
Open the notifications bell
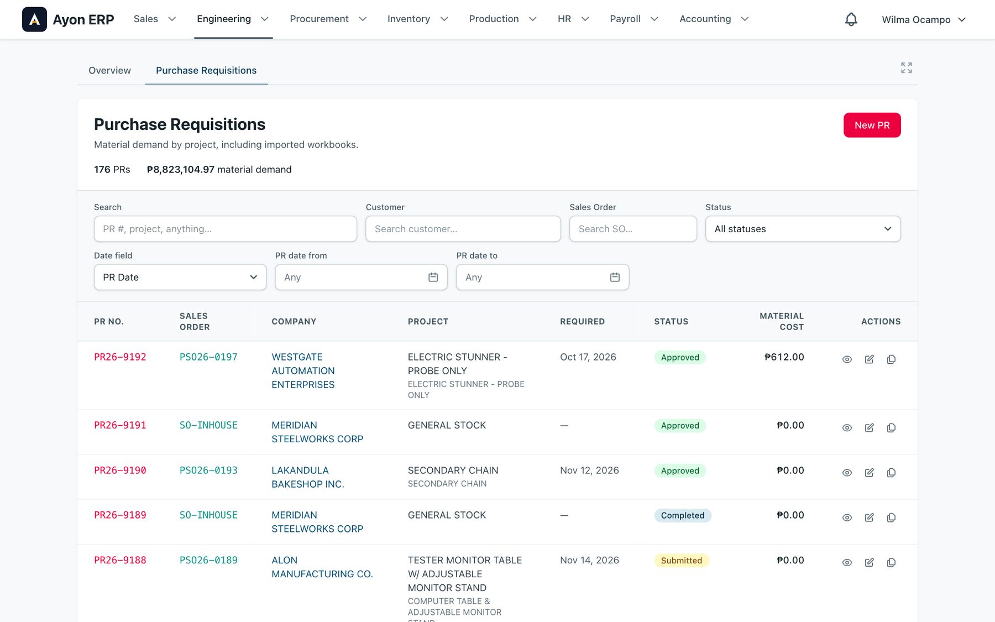(851, 19)
